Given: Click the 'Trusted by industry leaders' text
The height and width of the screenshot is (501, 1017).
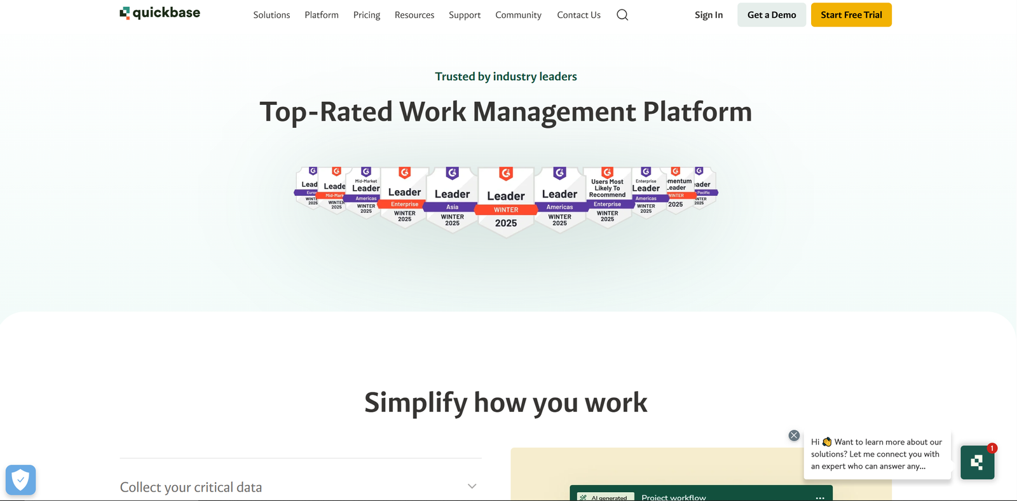Looking at the screenshot, I should pyautogui.click(x=506, y=76).
